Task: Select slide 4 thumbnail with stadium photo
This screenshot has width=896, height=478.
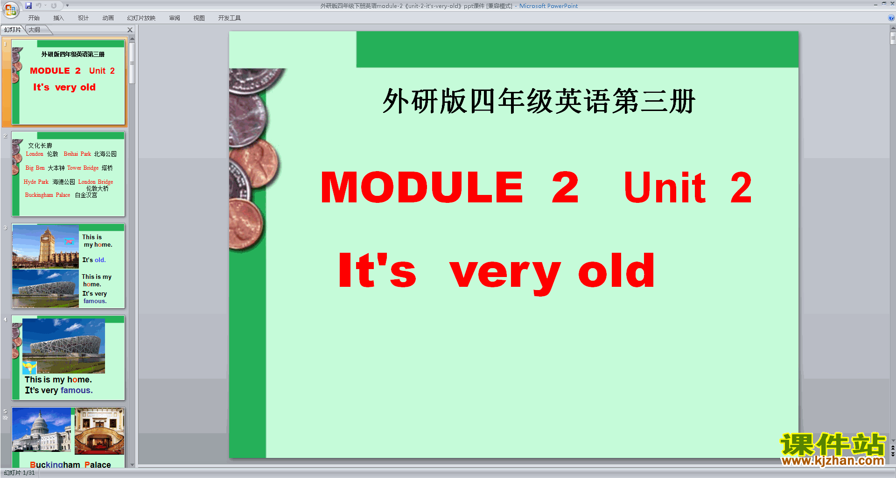Action: point(68,358)
